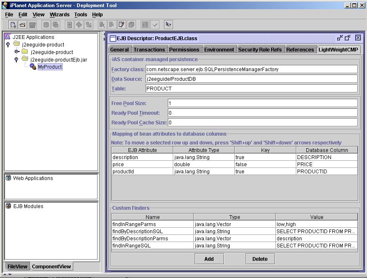
Task: Click the Database Column header
Action: pyautogui.click(x=327, y=150)
